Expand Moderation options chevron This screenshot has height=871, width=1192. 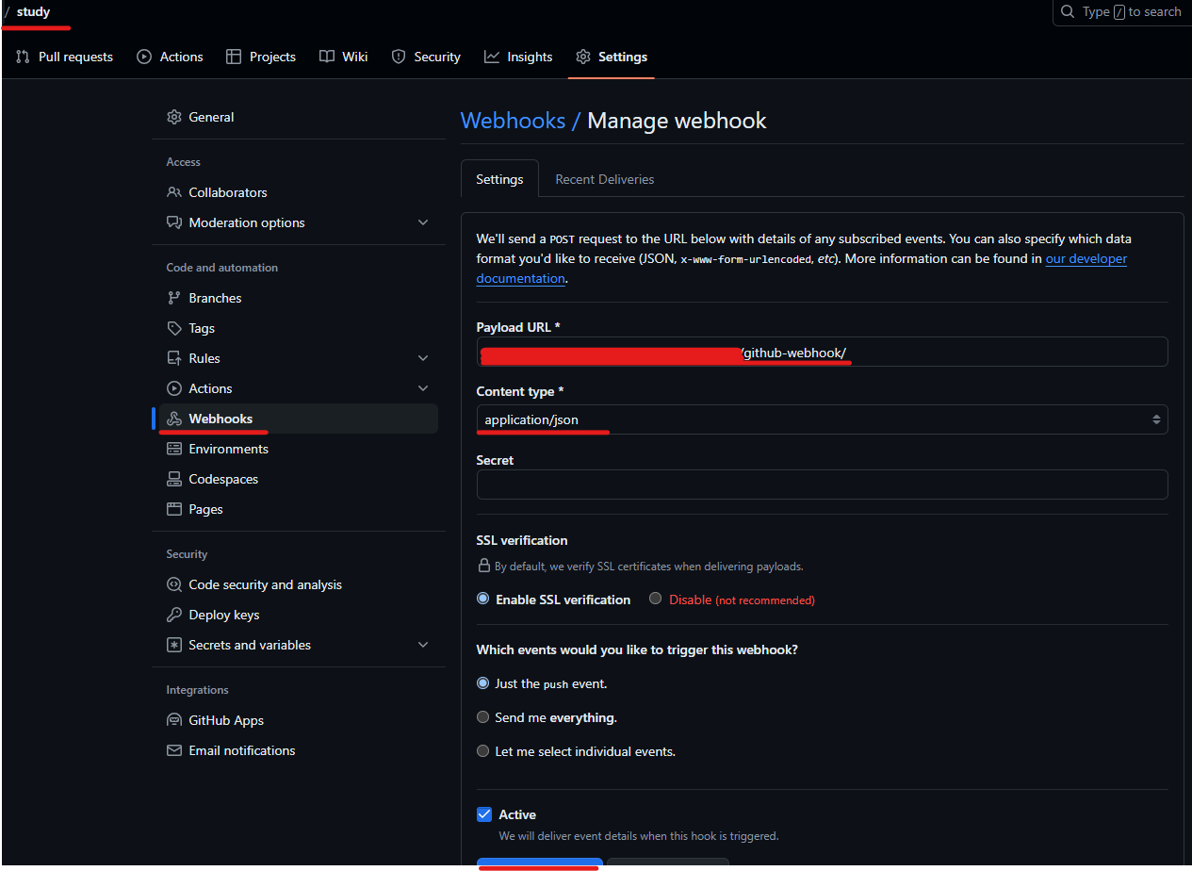tap(423, 222)
